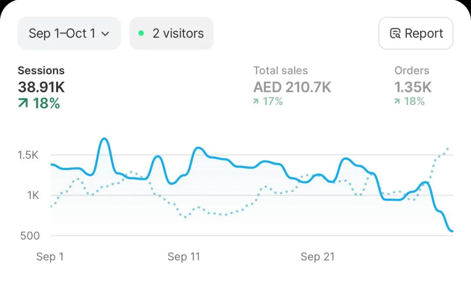Click the Sessions 18% upward arrow icon
The width and height of the screenshot is (471, 283).
click(x=23, y=103)
